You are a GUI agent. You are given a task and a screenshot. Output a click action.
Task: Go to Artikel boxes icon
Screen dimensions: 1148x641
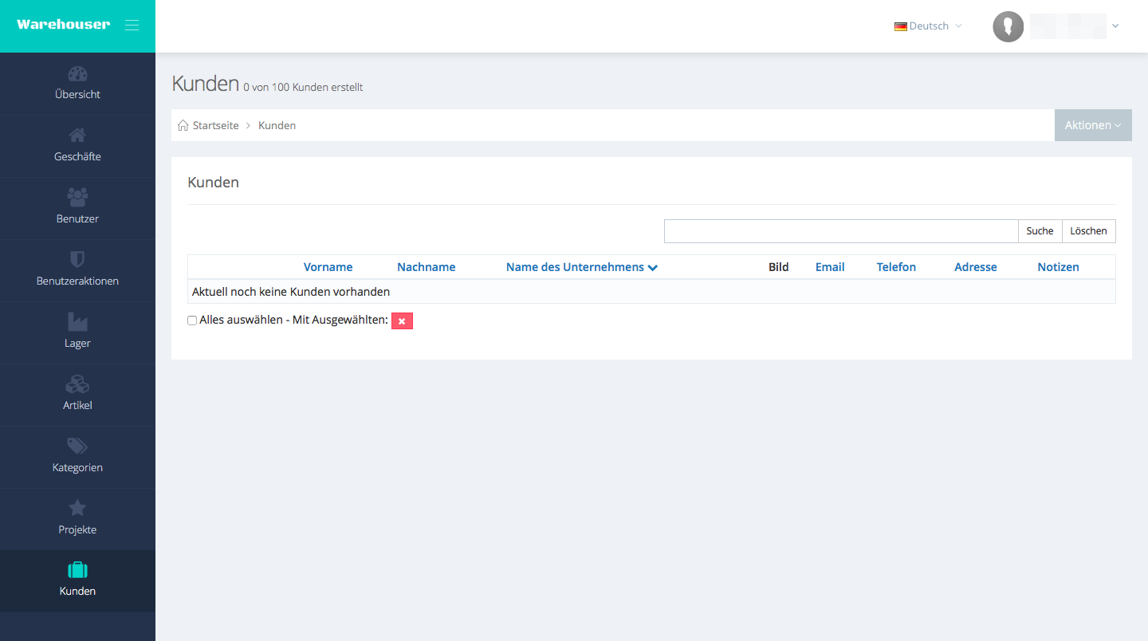[x=77, y=384]
